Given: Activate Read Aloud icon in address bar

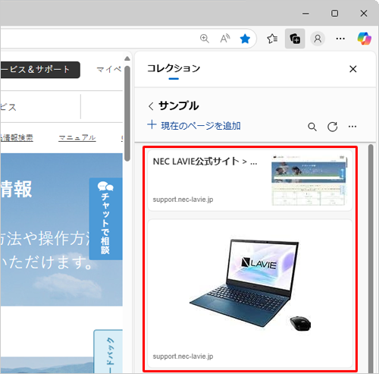Looking at the screenshot, I should (225, 39).
